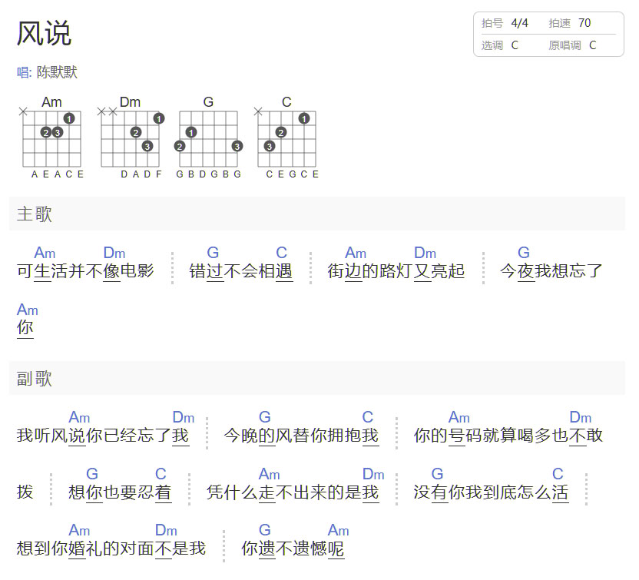The image size is (639, 580).
Task: Click G chord above 错过不会相遇
Action: pyautogui.click(x=213, y=253)
